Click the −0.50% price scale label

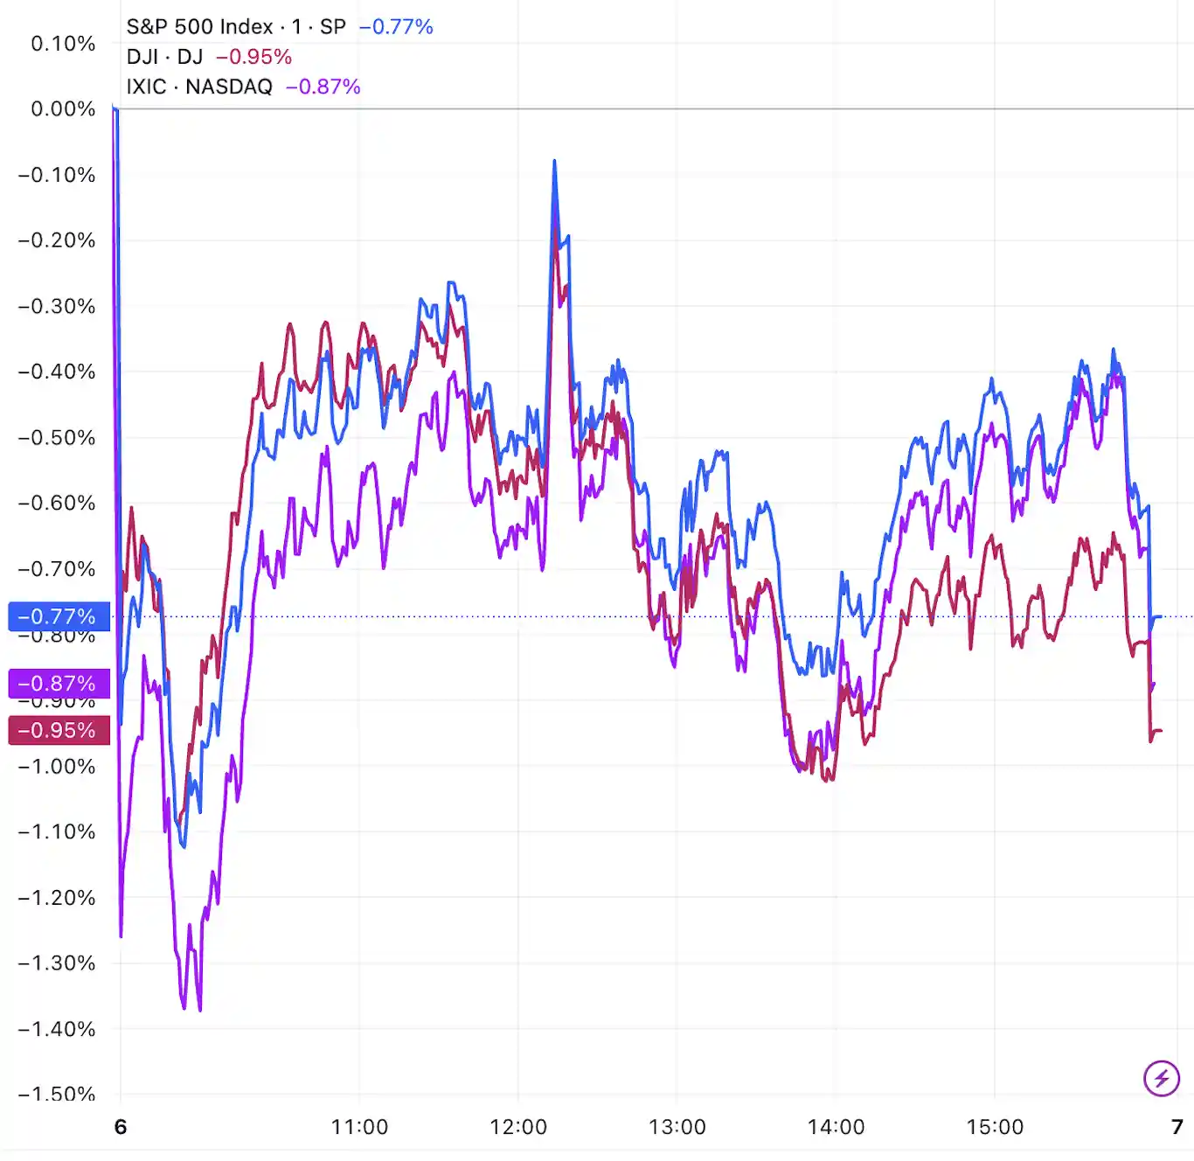[57, 438]
